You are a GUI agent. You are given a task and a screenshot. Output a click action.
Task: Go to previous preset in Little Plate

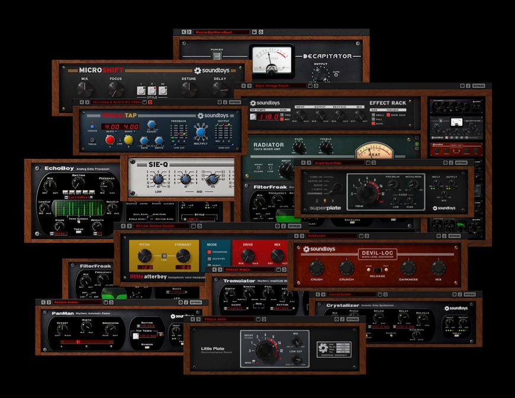pos(193,319)
